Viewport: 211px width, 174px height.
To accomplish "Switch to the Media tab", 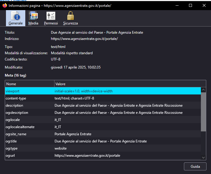I will tap(33, 18).
